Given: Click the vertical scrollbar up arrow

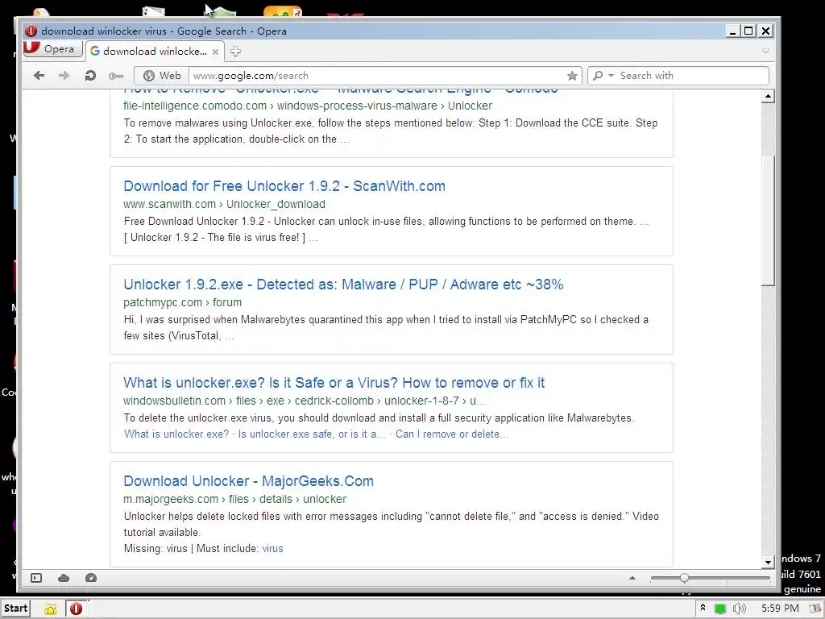Looking at the screenshot, I should click(x=768, y=97).
